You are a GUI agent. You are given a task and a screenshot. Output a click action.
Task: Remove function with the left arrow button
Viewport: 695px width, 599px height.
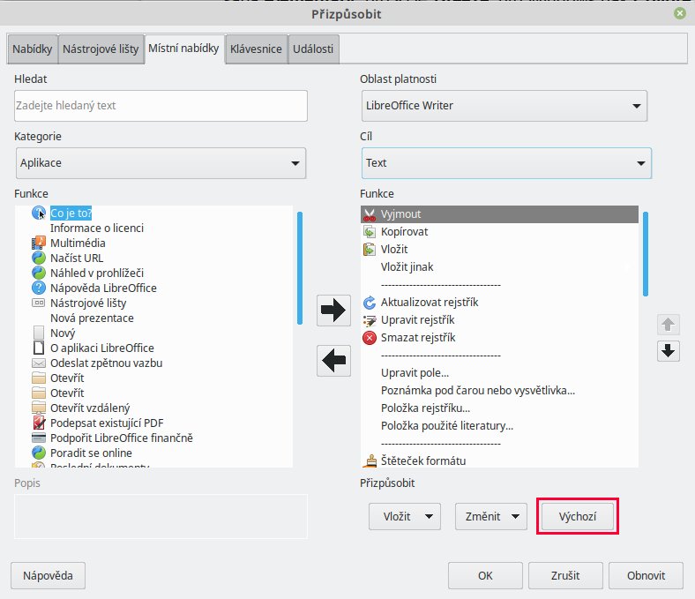tap(333, 361)
